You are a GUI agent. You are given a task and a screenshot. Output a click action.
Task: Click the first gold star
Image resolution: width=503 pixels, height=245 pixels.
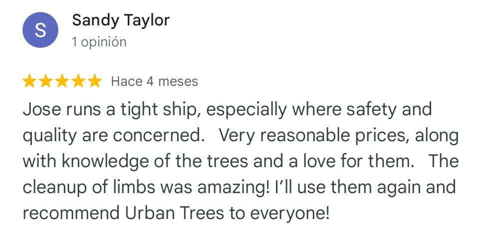(x=30, y=81)
